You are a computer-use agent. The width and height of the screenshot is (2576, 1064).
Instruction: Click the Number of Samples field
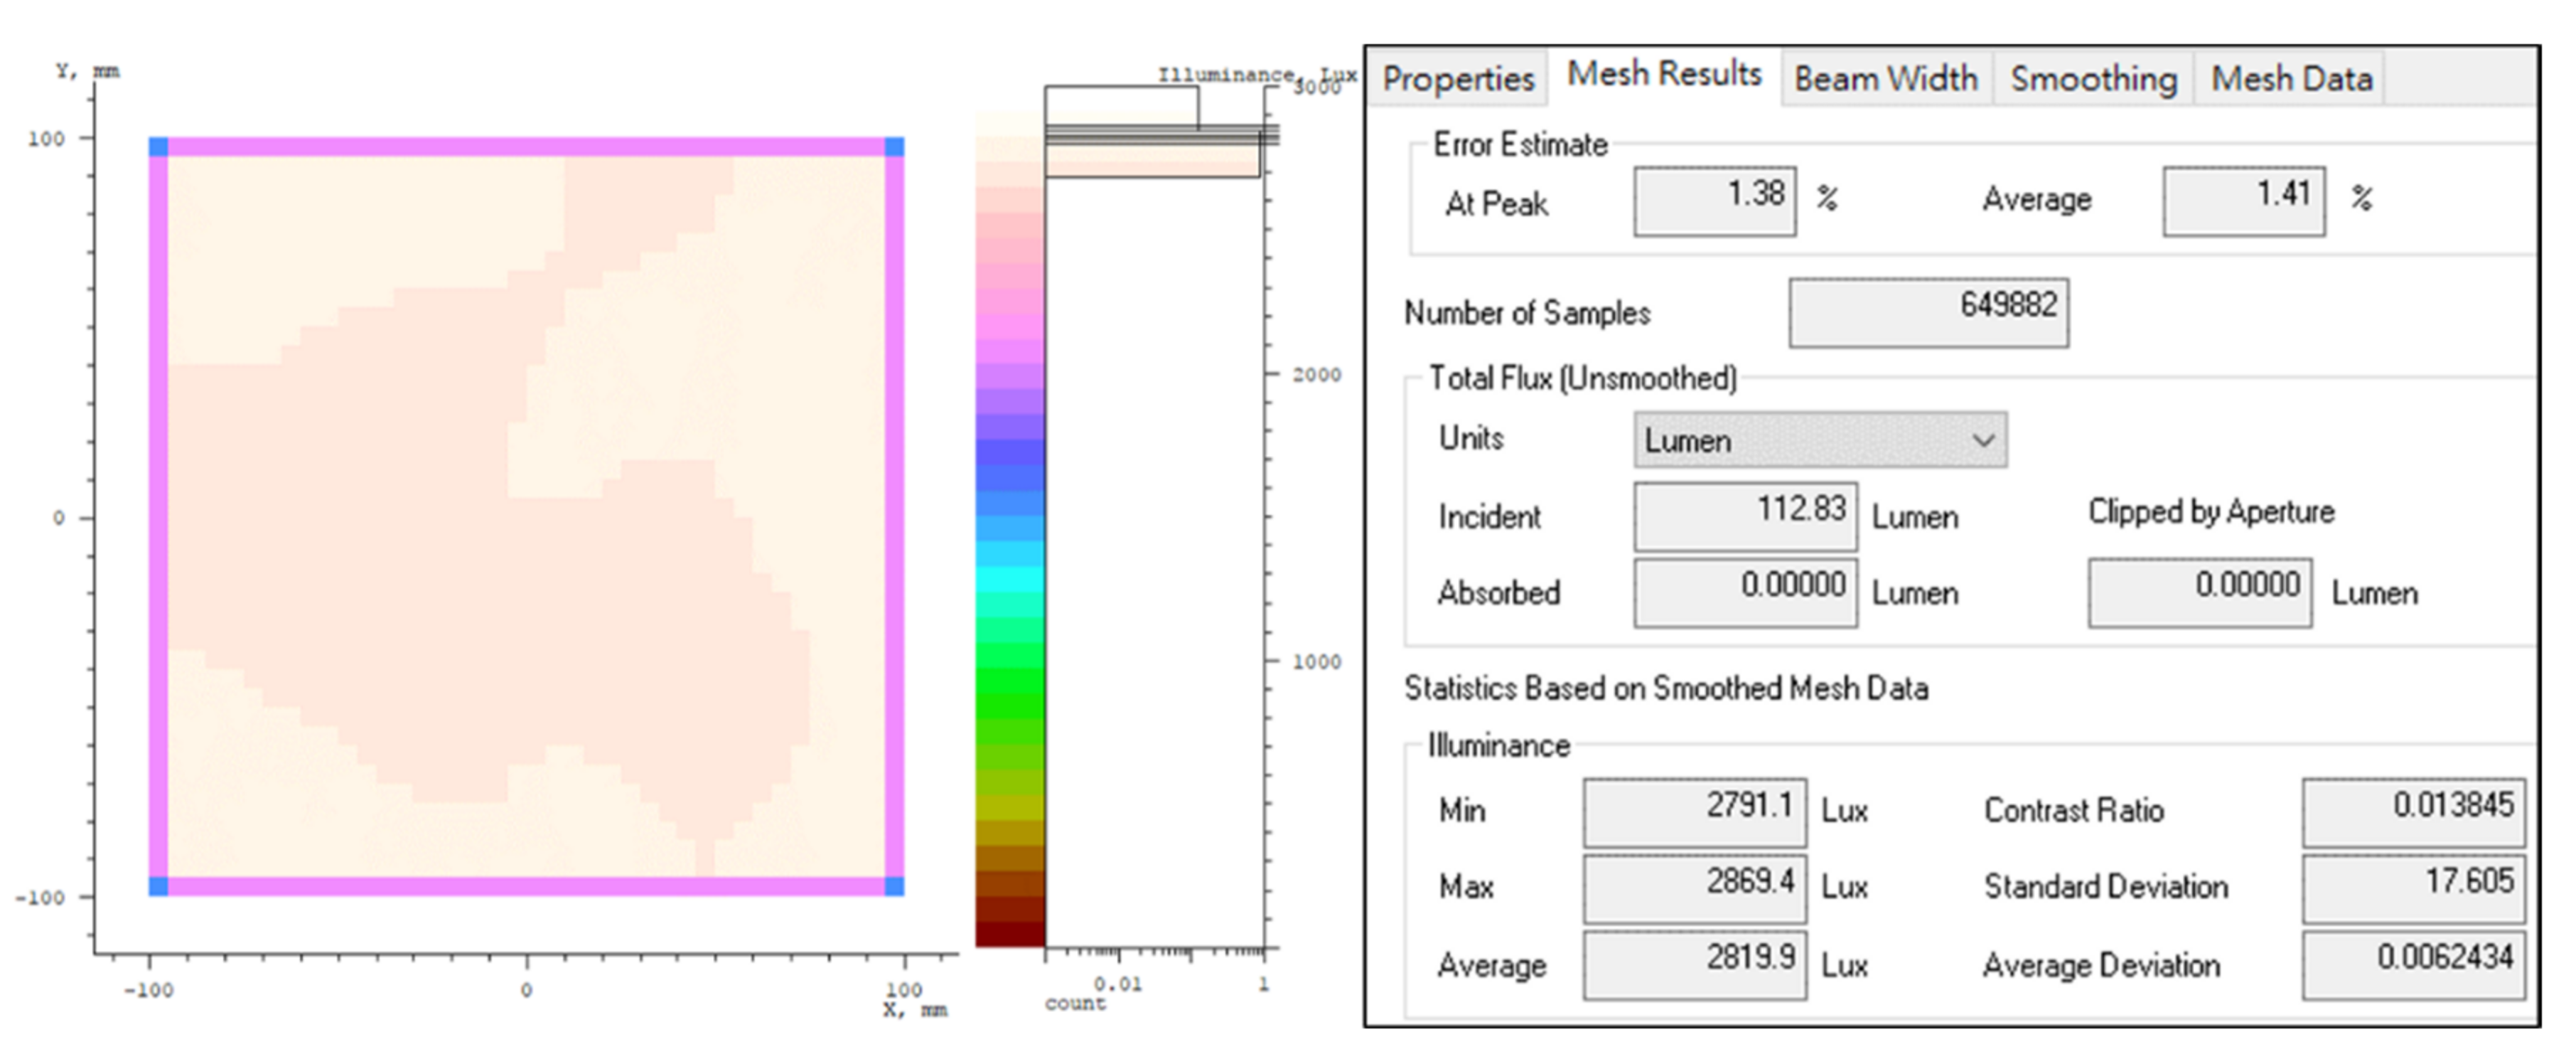(x=1928, y=312)
